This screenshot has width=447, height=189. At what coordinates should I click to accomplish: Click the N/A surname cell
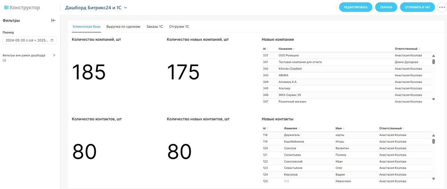click(x=286, y=181)
